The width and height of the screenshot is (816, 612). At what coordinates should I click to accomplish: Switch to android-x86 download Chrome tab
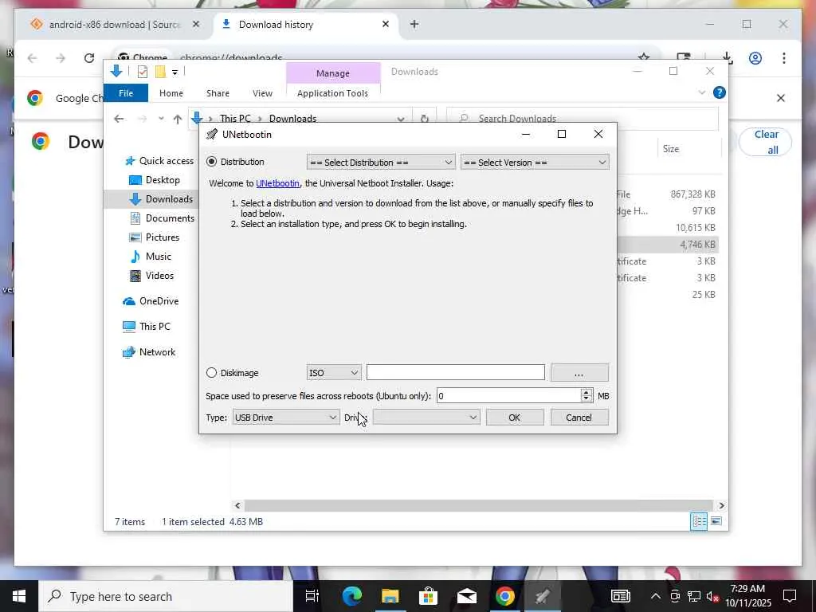[x=115, y=25]
